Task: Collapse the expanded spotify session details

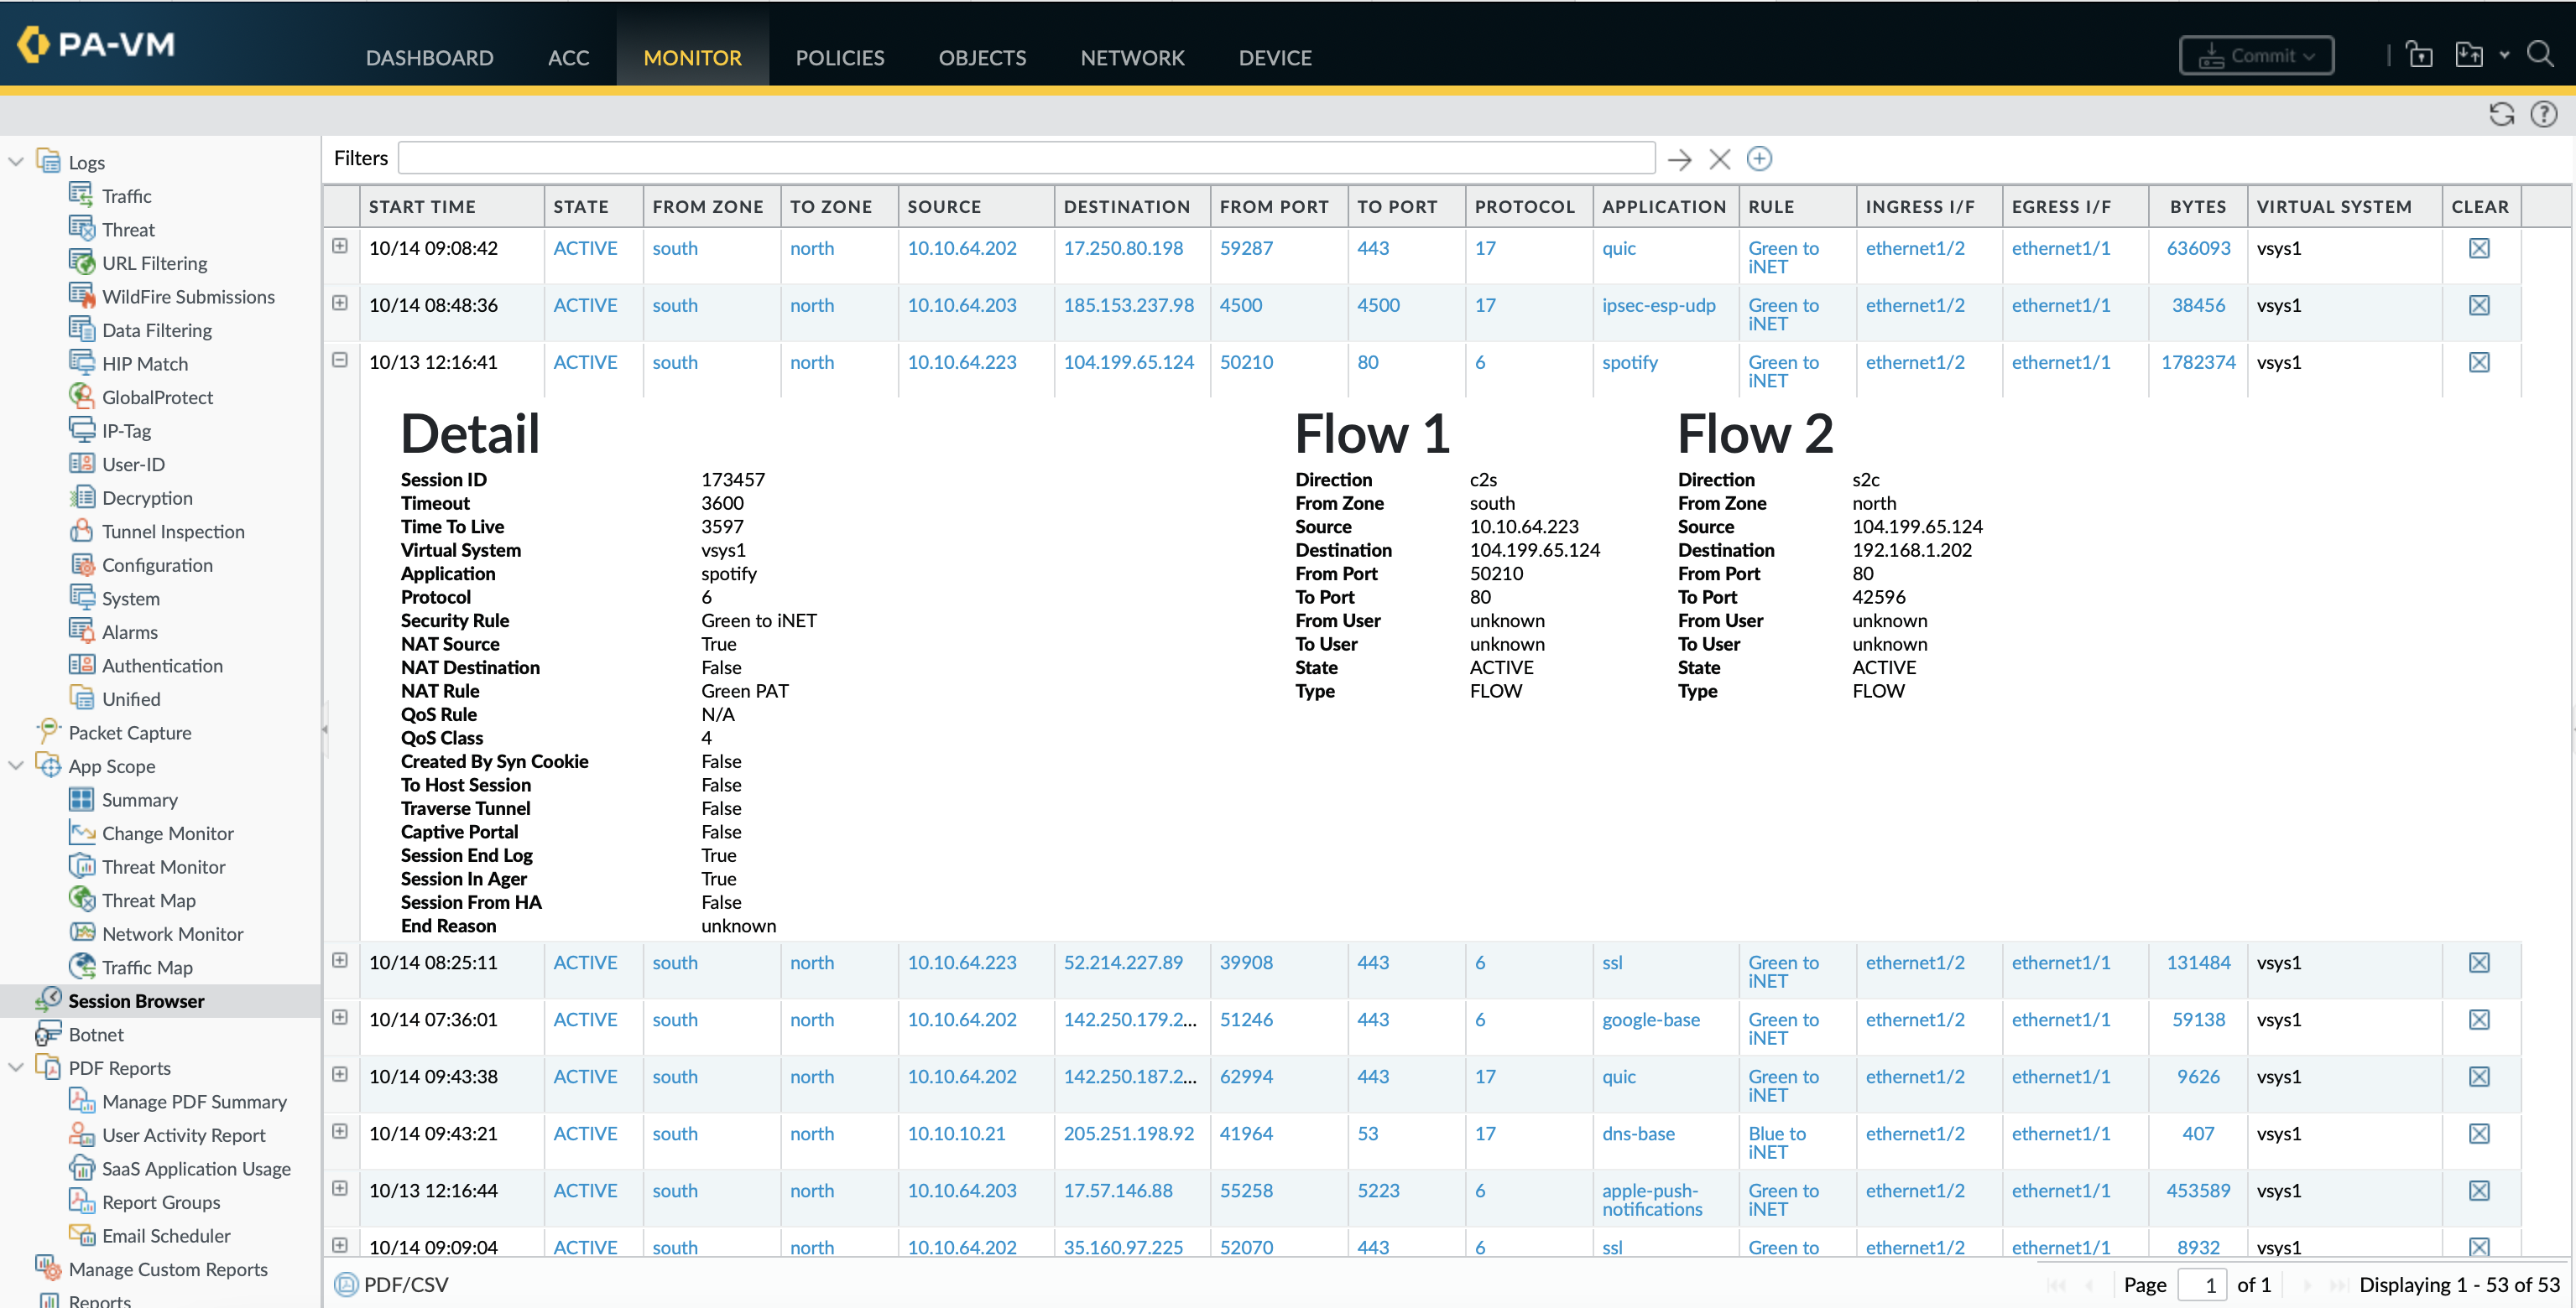Action: 340,361
